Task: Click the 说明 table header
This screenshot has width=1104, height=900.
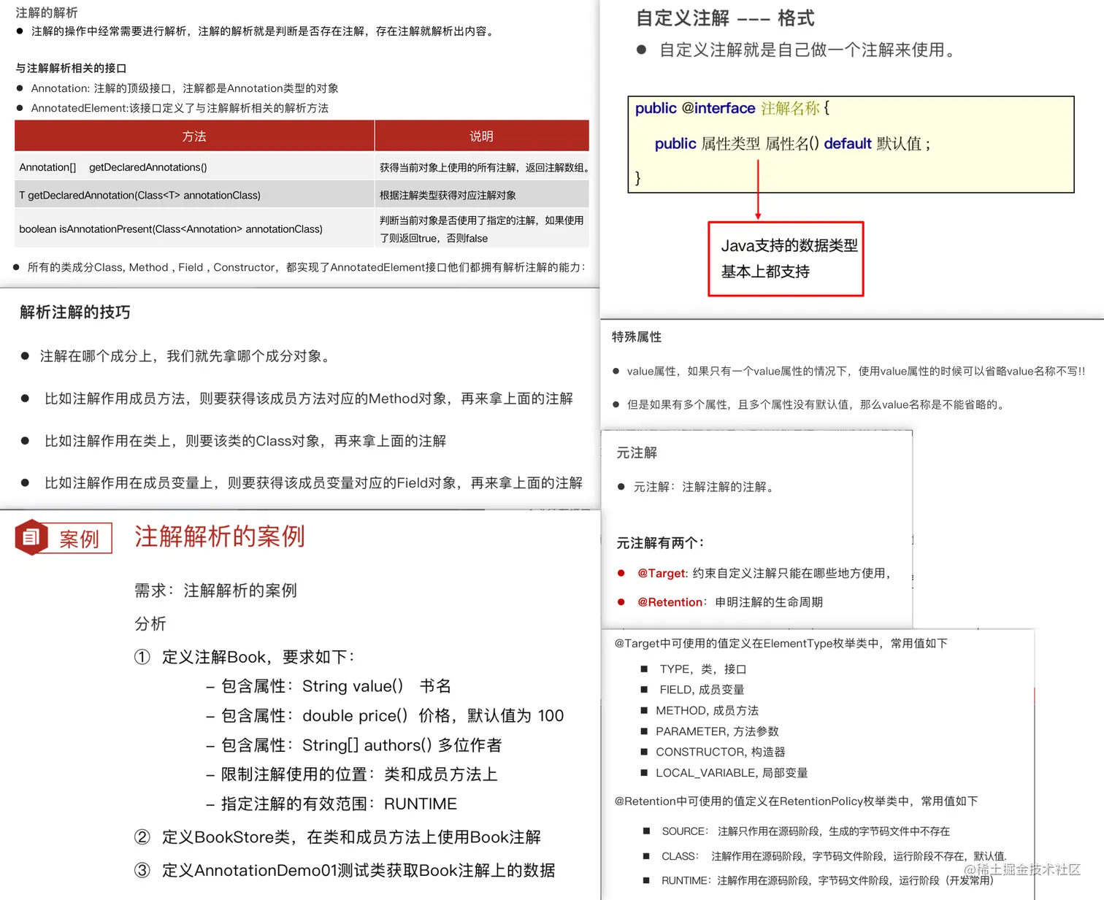Action: (x=482, y=136)
